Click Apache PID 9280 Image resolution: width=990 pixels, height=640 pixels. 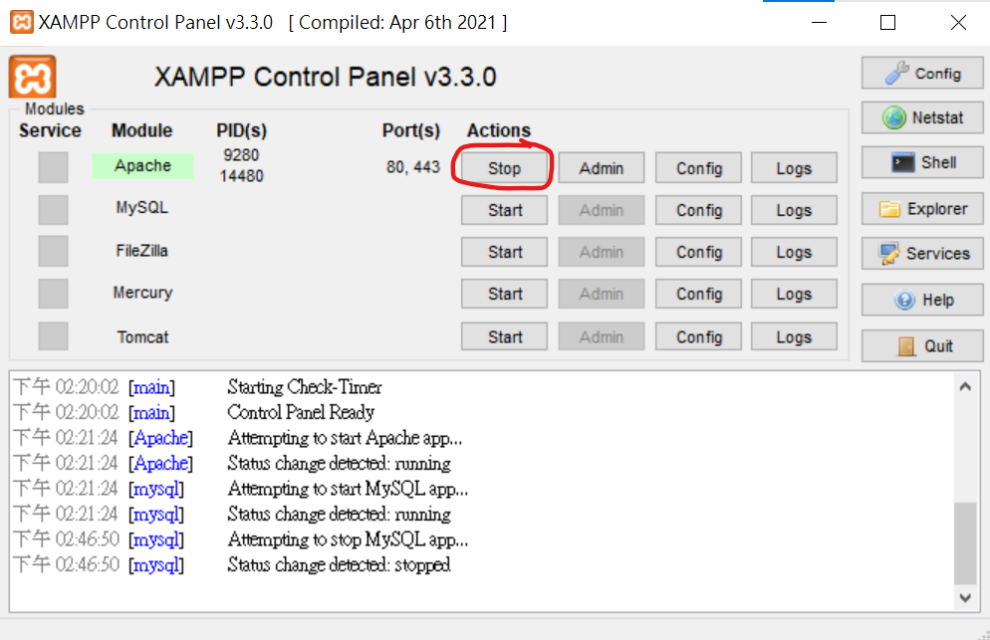(241, 155)
